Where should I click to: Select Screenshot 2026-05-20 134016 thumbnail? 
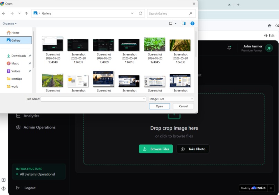coord(129,45)
